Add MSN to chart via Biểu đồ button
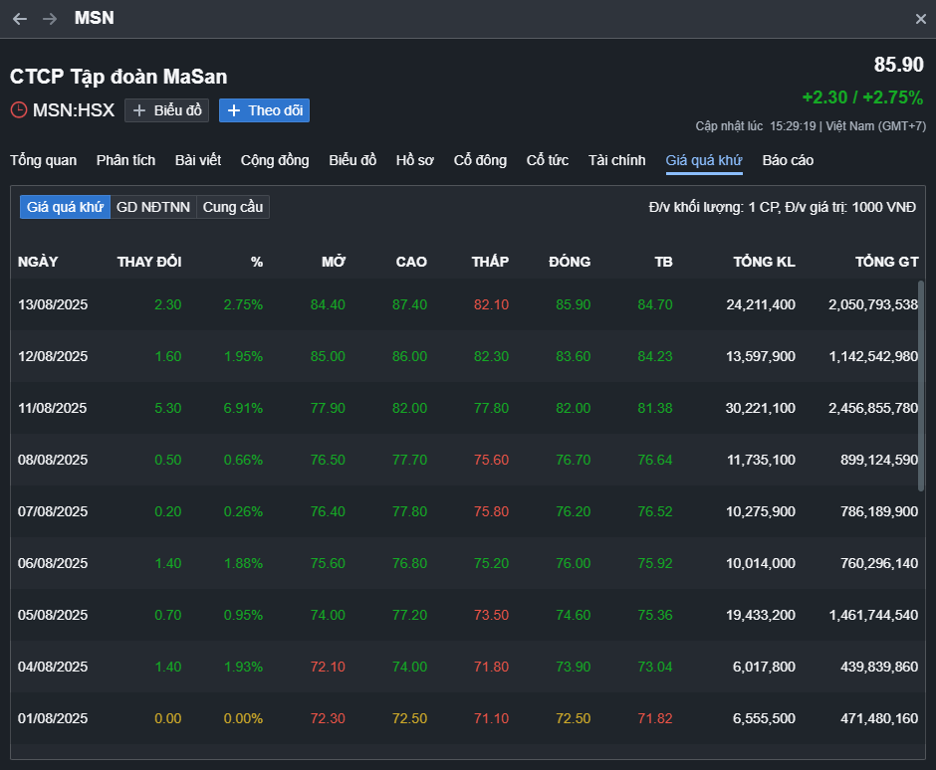Image resolution: width=936 pixels, height=770 pixels. click(x=166, y=110)
